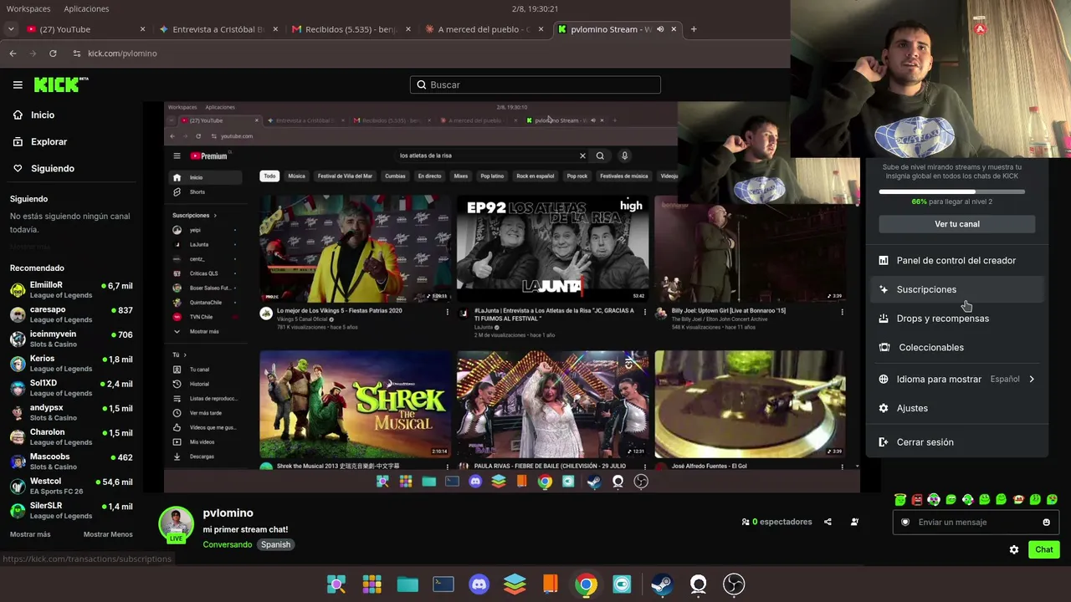Viewport: 1071px width, 602px height.
Task: Open the Kick sidebar hamburger menu
Action: 18,84
